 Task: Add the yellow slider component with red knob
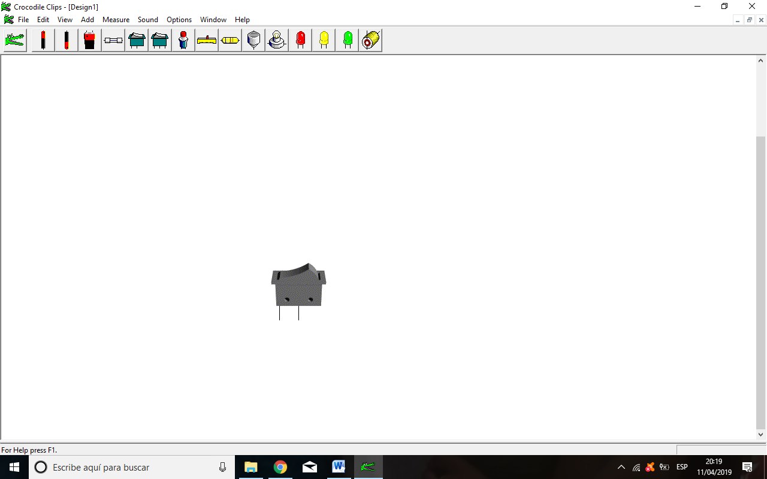point(207,40)
